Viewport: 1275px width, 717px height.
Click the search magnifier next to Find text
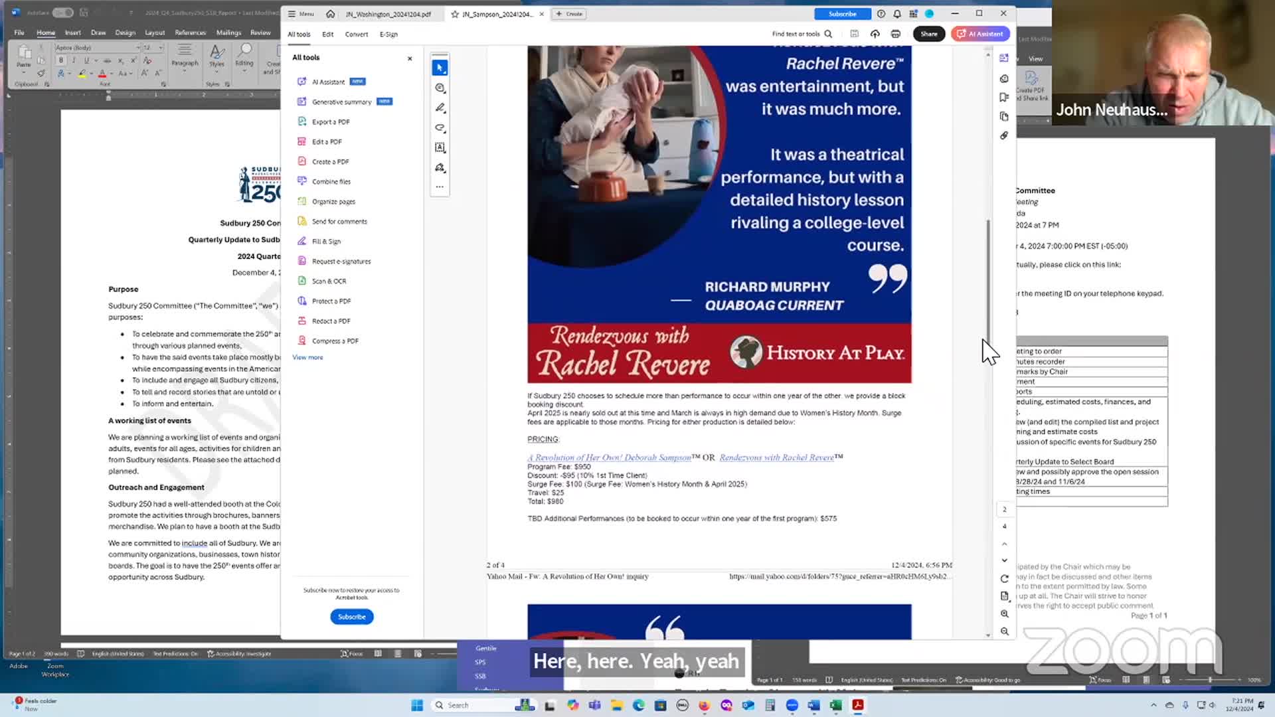tap(828, 34)
